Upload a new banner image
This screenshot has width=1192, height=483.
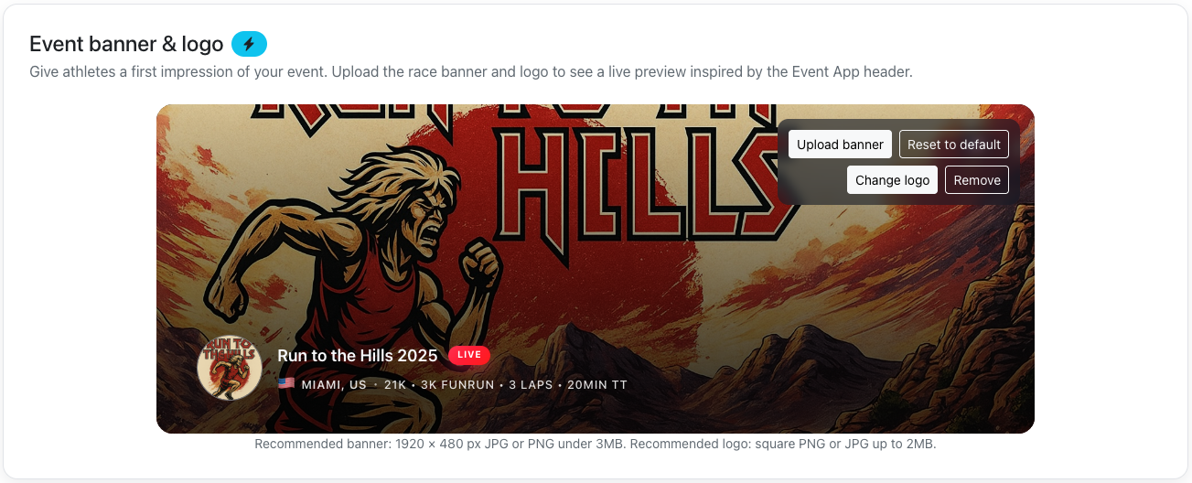coord(840,145)
